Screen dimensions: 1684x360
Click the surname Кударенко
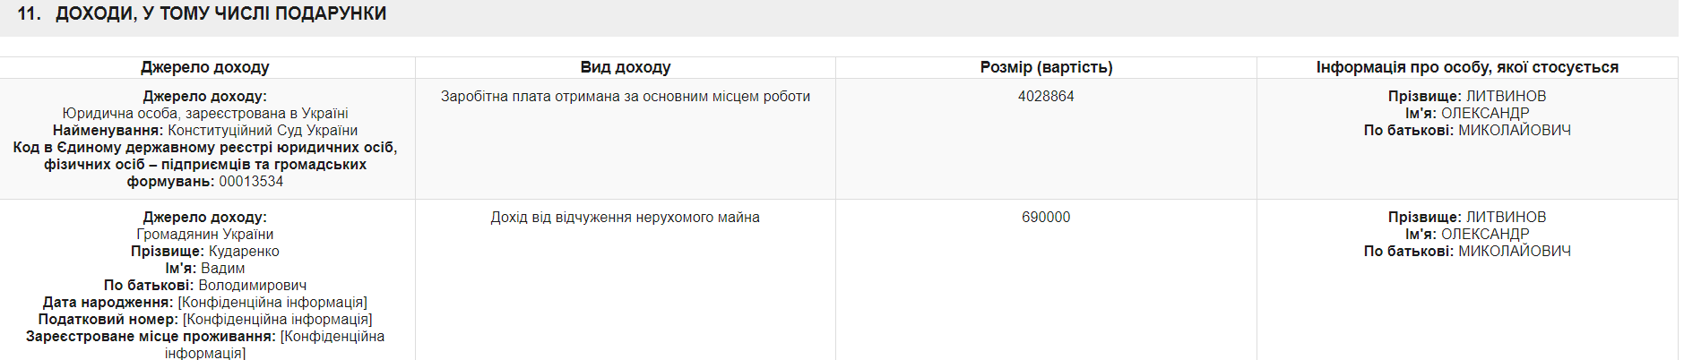pyautogui.click(x=244, y=252)
